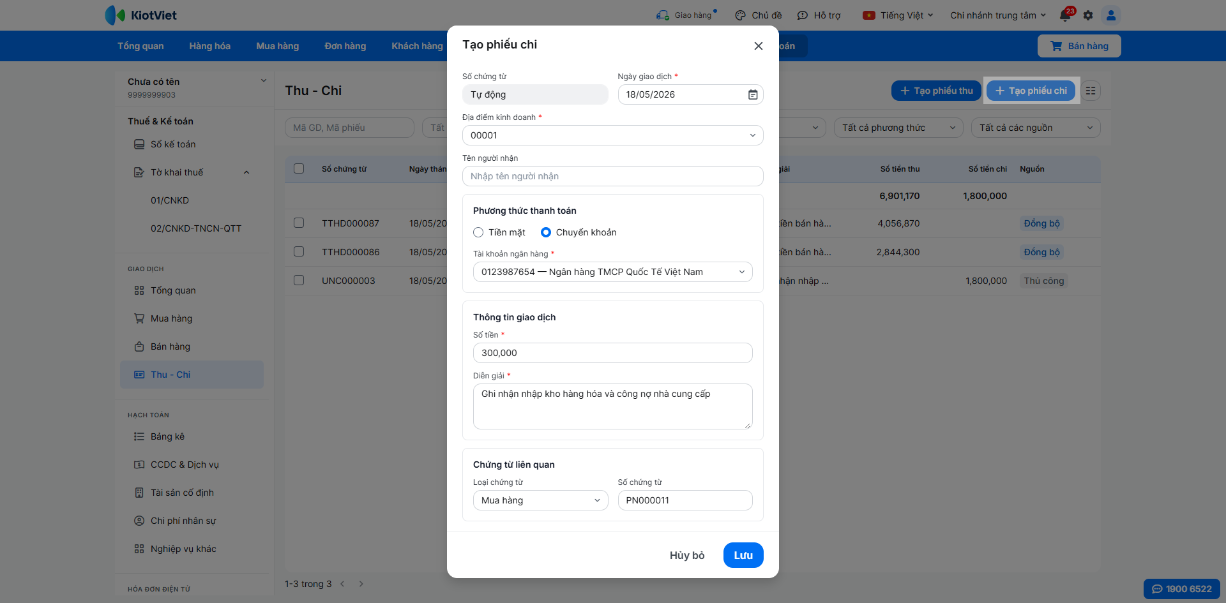
Task: Open Chủ đề theme palette icon
Action: 740,15
